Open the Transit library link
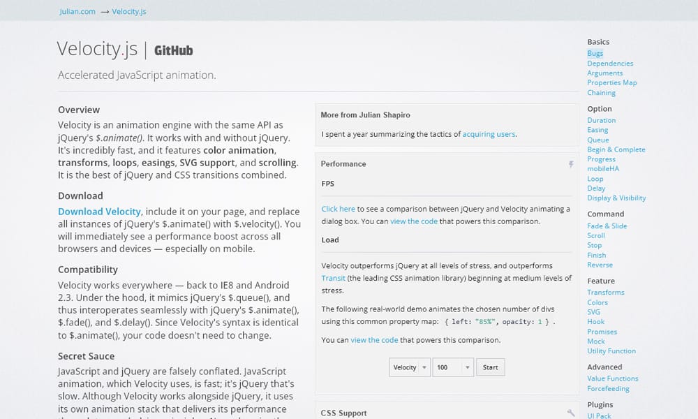 click(333, 278)
